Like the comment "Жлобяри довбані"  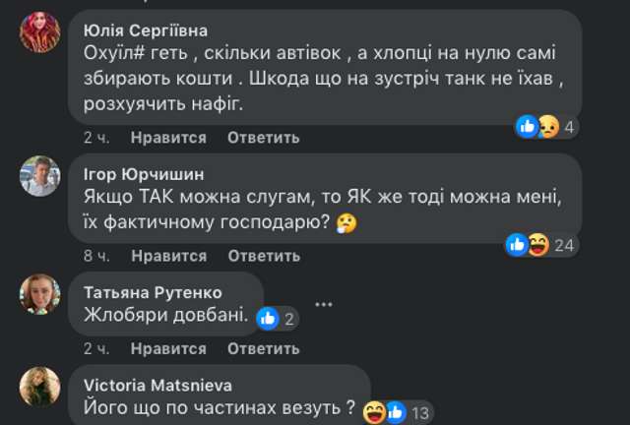coord(168,349)
